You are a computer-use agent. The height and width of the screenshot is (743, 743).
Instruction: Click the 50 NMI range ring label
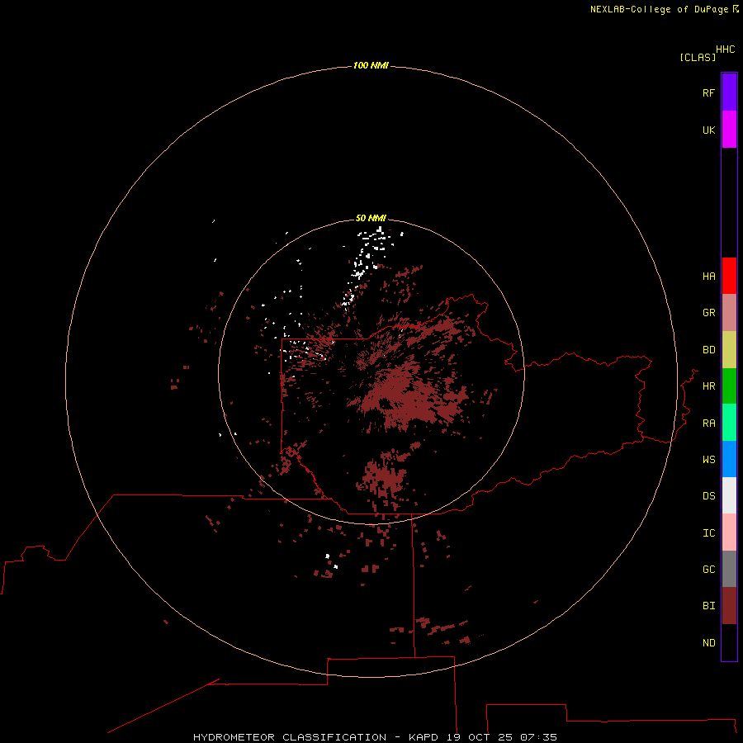click(371, 218)
